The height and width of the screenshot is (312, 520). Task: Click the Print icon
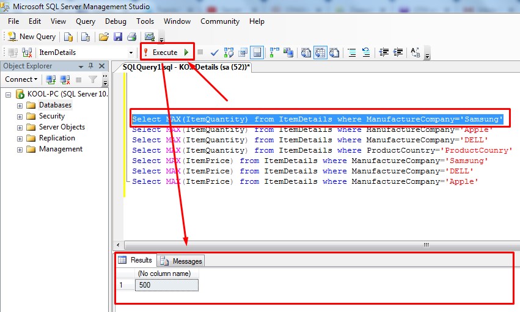coord(131,37)
